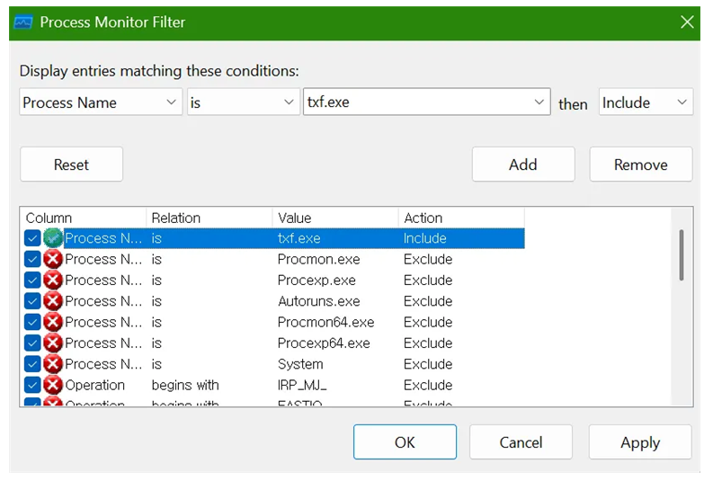
Task: Disable the Autoruns.exe filter checkbox
Action: (x=32, y=301)
